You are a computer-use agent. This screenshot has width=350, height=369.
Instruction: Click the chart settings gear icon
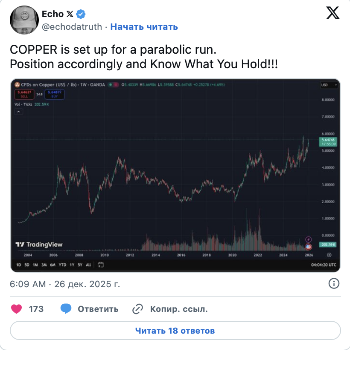(329, 255)
